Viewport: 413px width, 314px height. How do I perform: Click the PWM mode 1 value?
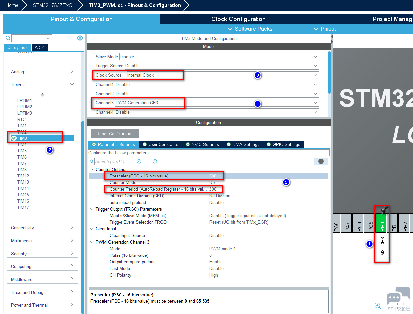tap(223, 249)
